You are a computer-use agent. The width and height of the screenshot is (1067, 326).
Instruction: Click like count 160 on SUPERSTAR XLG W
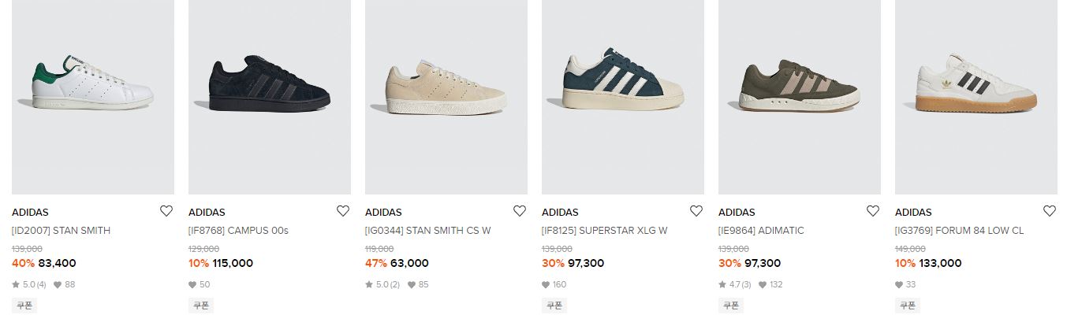pyautogui.click(x=553, y=284)
